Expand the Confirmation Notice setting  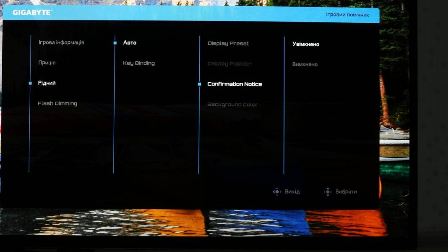click(x=234, y=84)
